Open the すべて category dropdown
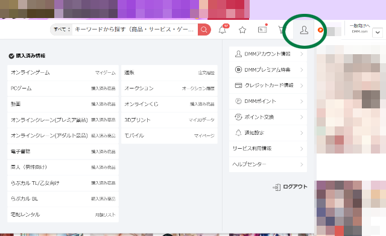This screenshot has height=236, width=386. (x=62, y=29)
